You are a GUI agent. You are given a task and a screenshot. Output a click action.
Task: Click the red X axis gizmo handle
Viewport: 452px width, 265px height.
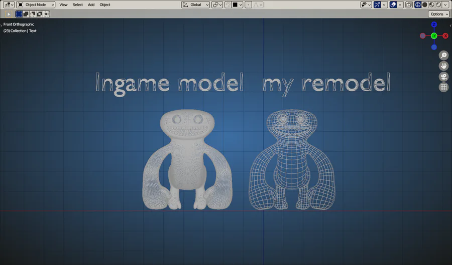[445, 36]
